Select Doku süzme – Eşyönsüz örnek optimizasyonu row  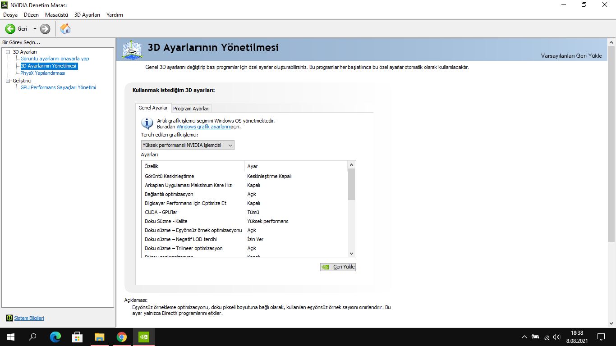click(244, 230)
